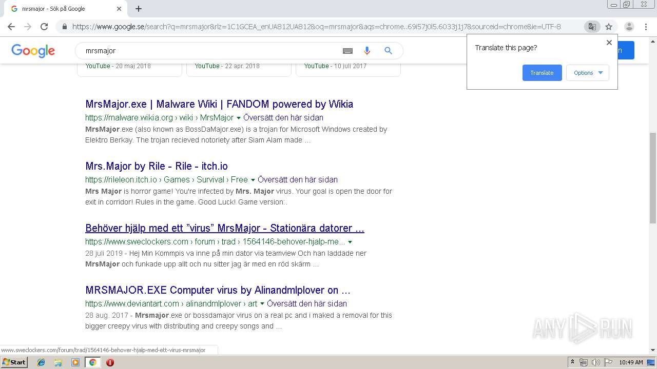This screenshot has height=369, width=657.
Task: Bookmark this page with the star icon
Action: click(609, 27)
